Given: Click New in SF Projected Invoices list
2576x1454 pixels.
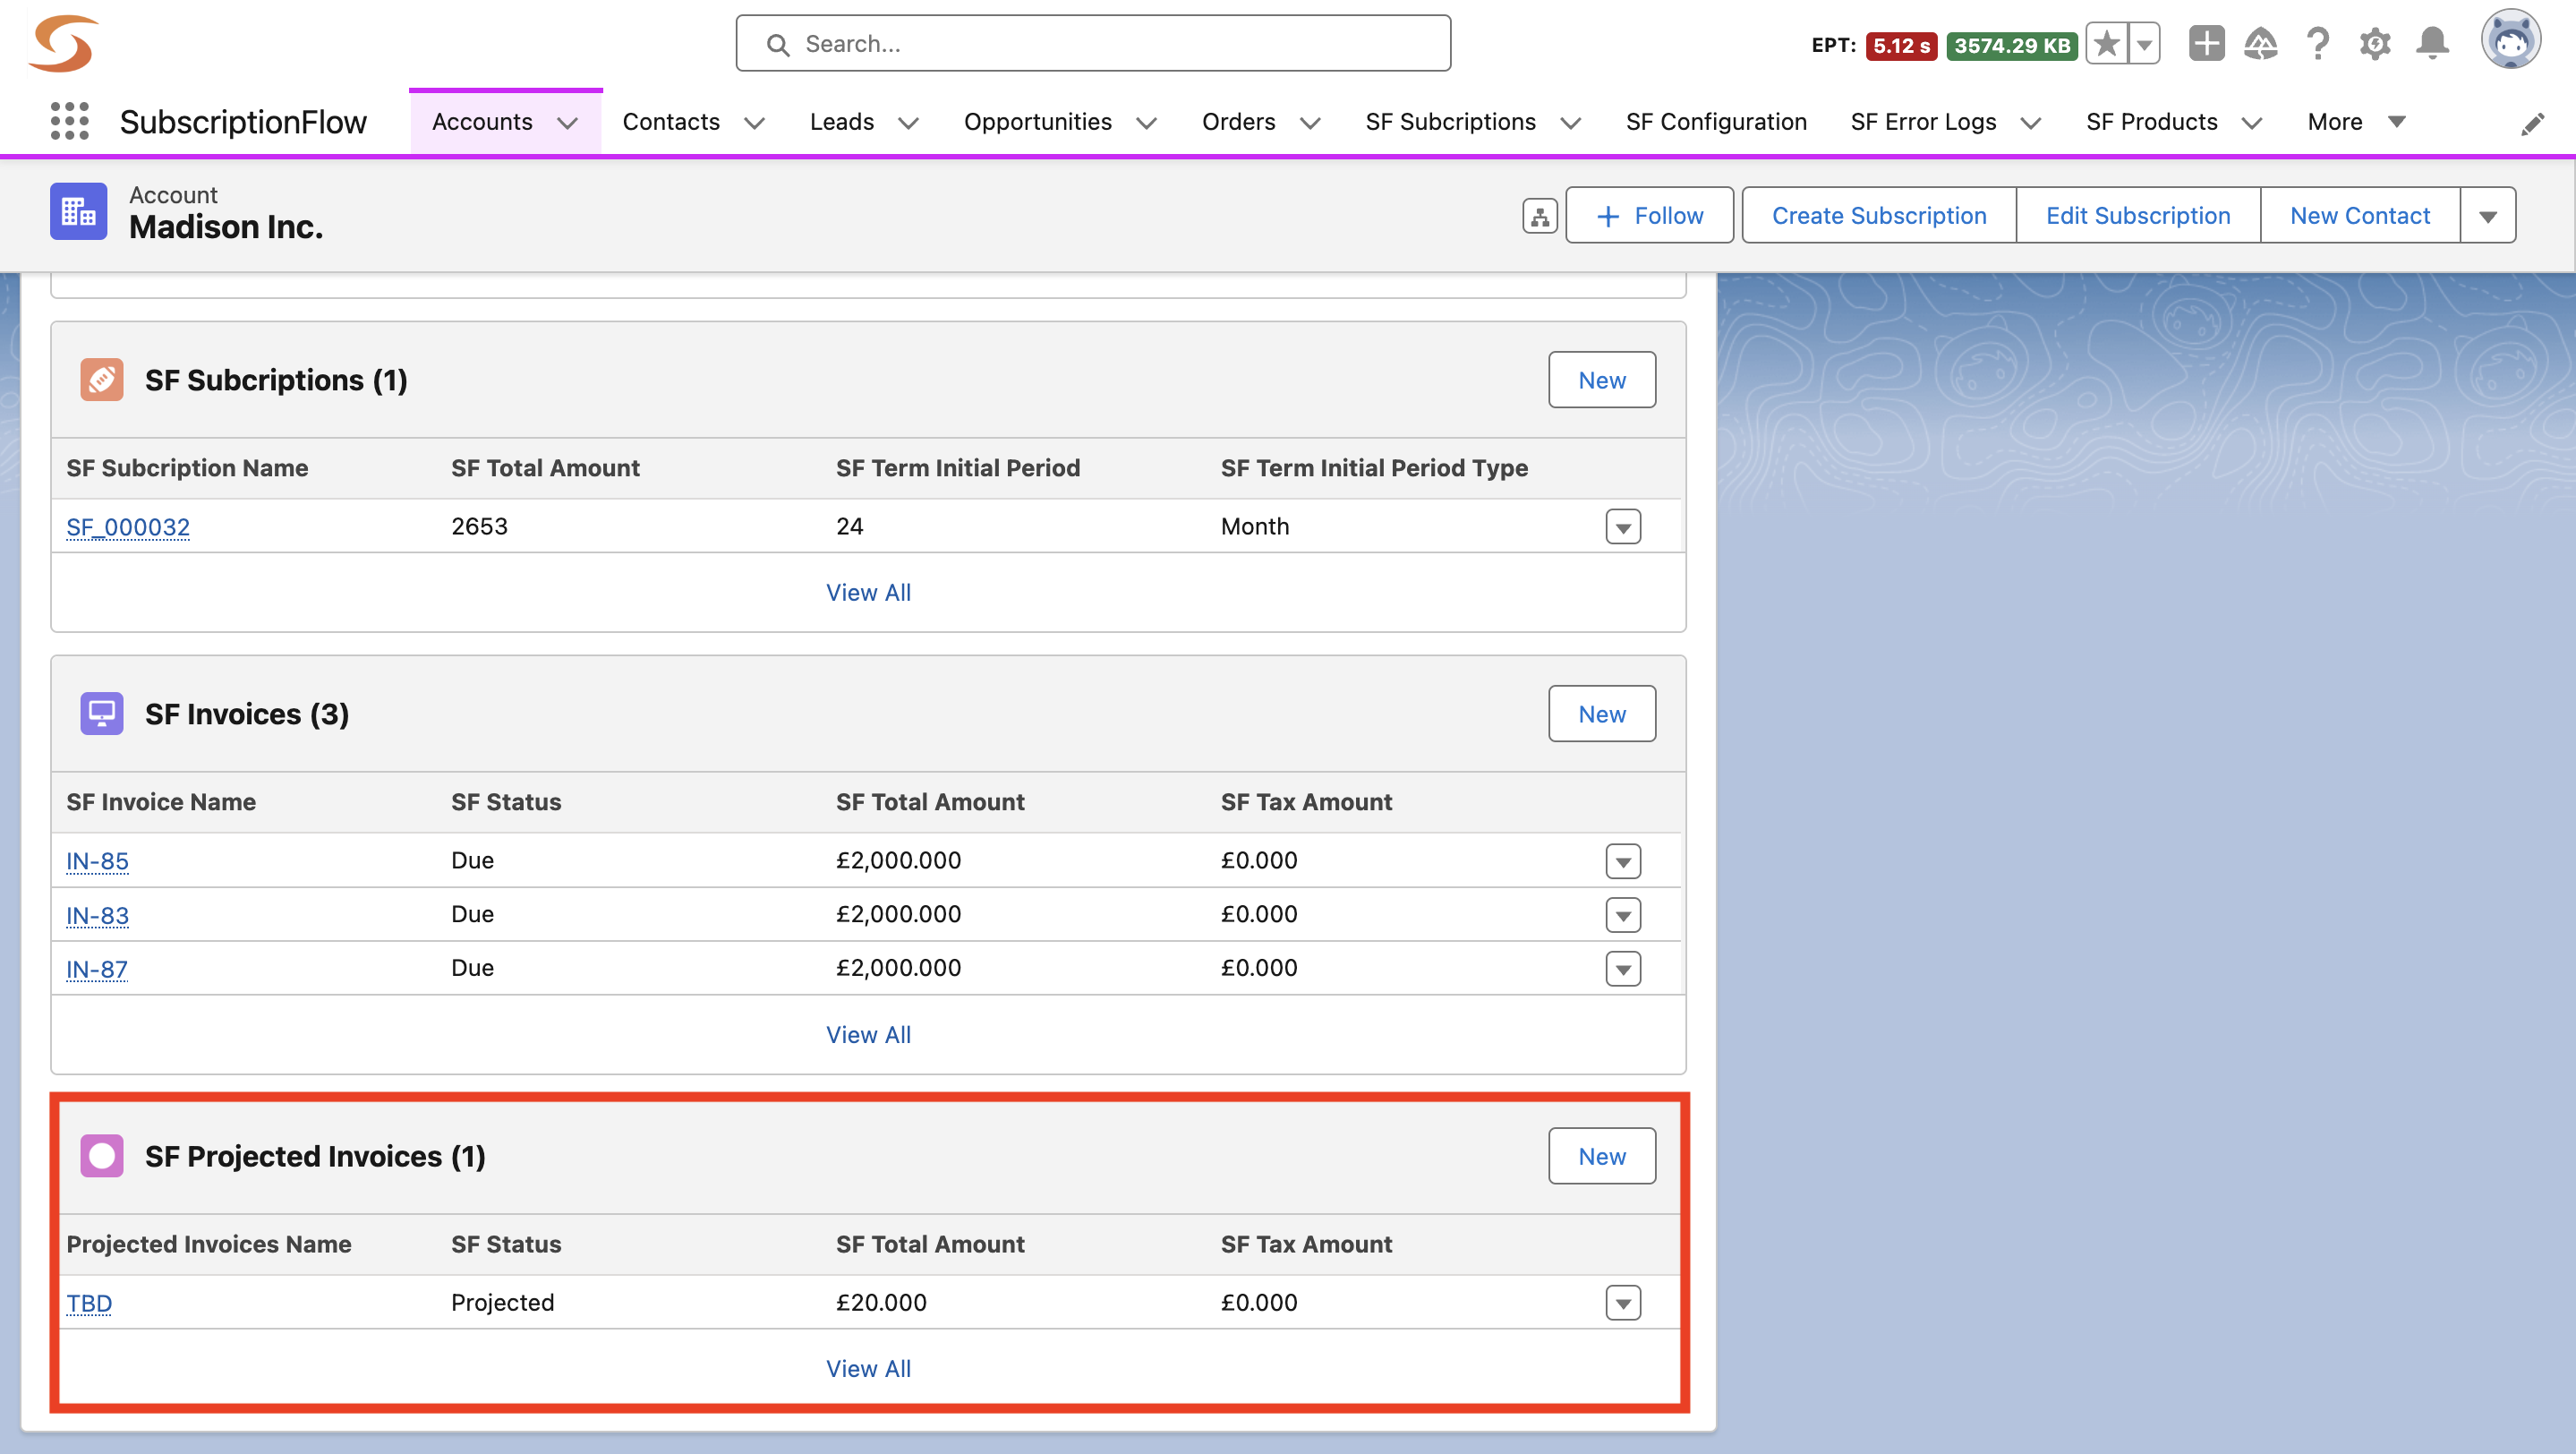Looking at the screenshot, I should click(x=1602, y=1156).
